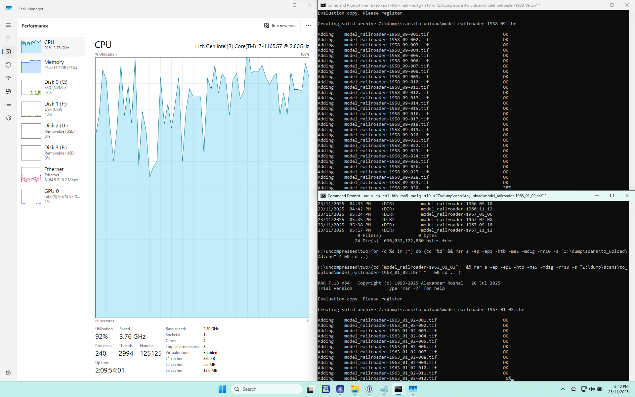Screen dimensions: 635x397
Task: Open Task Manager hamburger navigation menu
Action: (x=8, y=25)
